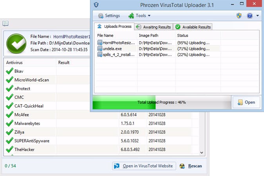The height and width of the screenshot is (176, 264).
Task: Open in VirusTotal Website button
Action: tap(144, 166)
